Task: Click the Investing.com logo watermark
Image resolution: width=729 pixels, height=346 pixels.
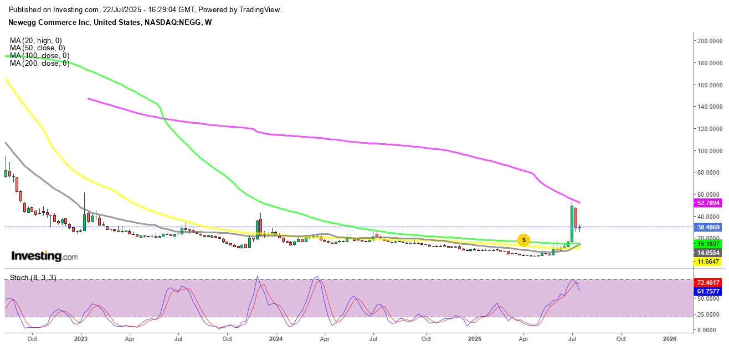Action: [44, 256]
